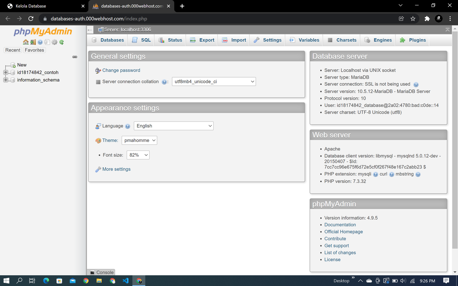Open navigation panel settings gear icon
This screenshot has height=286, width=458.
click(x=54, y=42)
